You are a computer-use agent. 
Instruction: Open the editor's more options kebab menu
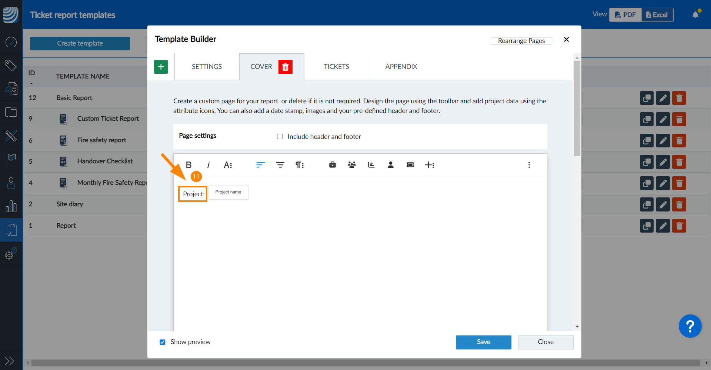tap(529, 165)
